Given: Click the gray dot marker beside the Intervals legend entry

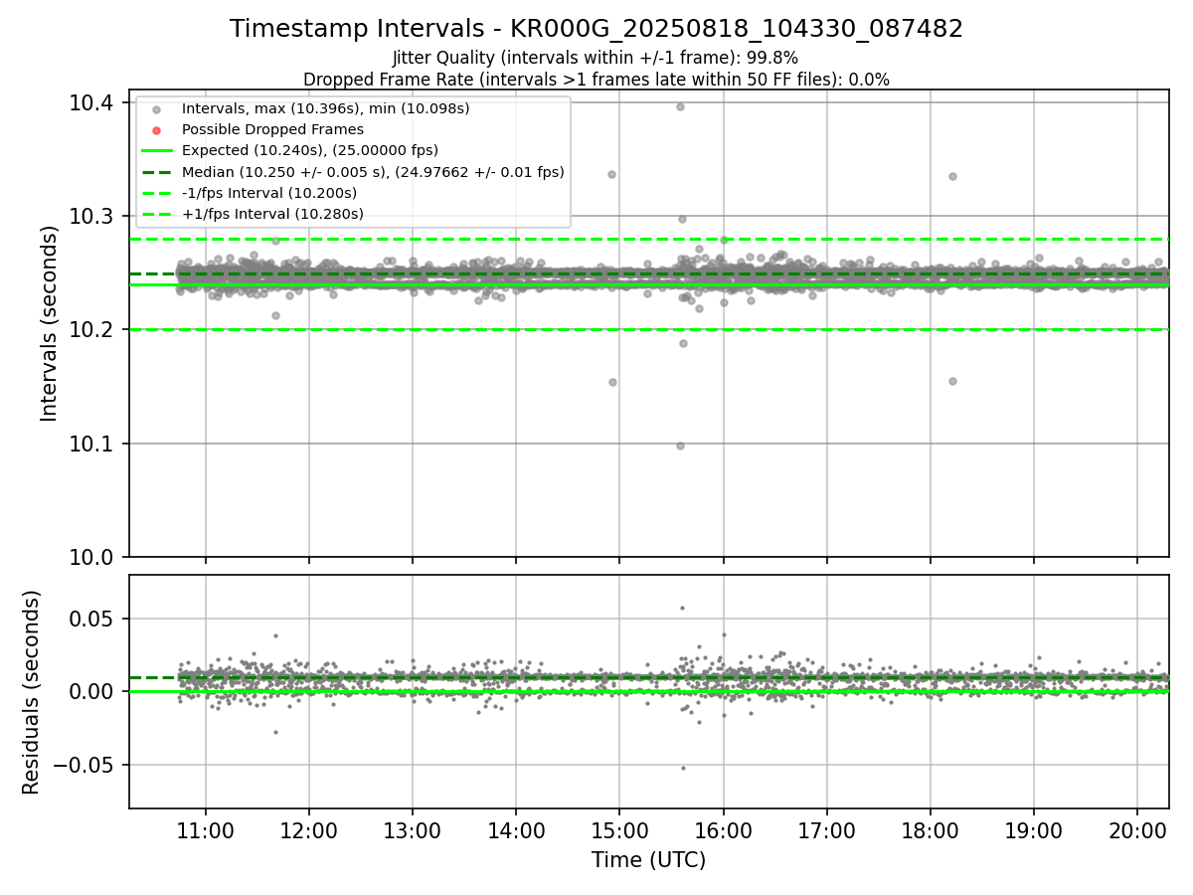Looking at the screenshot, I should point(156,108).
